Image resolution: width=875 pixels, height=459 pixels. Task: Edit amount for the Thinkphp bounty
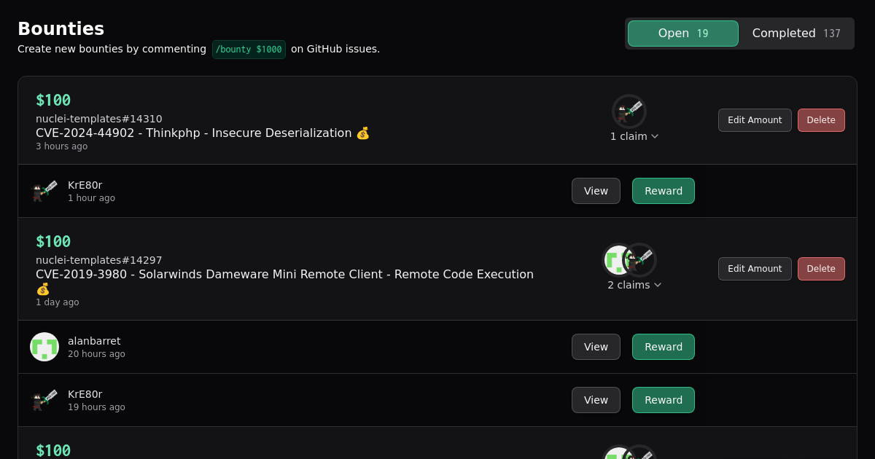click(755, 120)
